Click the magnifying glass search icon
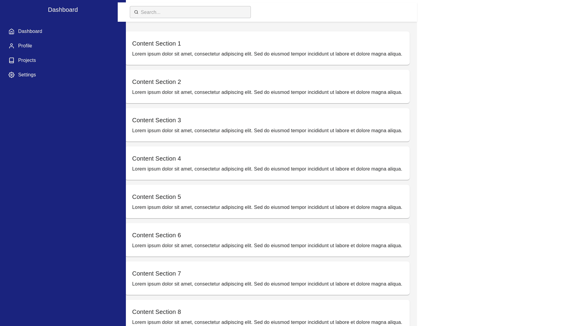Viewport: 581px width, 326px height. click(x=136, y=12)
